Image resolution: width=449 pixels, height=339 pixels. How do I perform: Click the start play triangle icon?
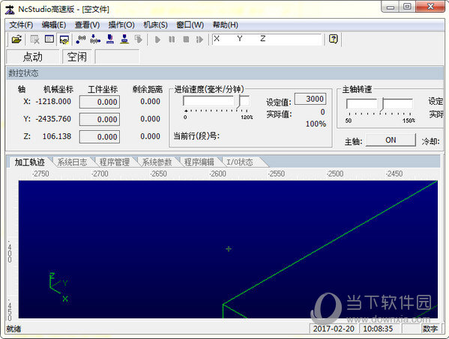pos(157,39)
